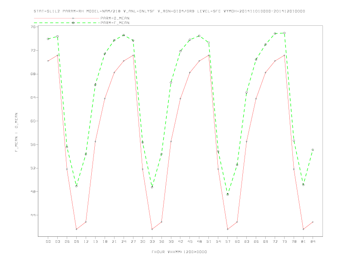Click the red O_MEAN legend line sample
The height and width of the screenshot is (263, 341).
67,18
